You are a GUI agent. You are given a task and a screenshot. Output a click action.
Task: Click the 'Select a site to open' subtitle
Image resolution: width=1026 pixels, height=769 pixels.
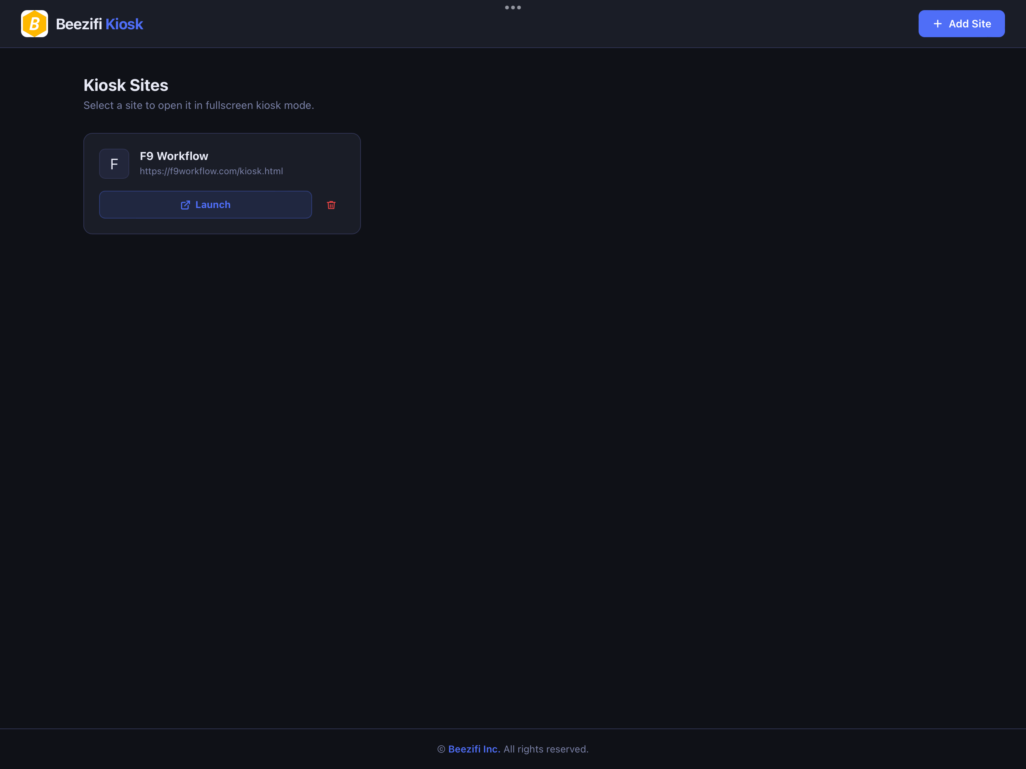click(199, 106)
